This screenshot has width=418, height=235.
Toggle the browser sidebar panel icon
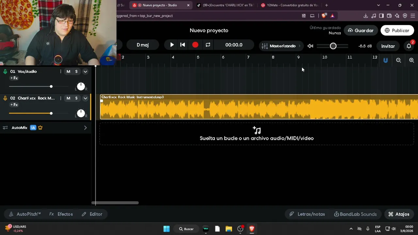point(381,16)
